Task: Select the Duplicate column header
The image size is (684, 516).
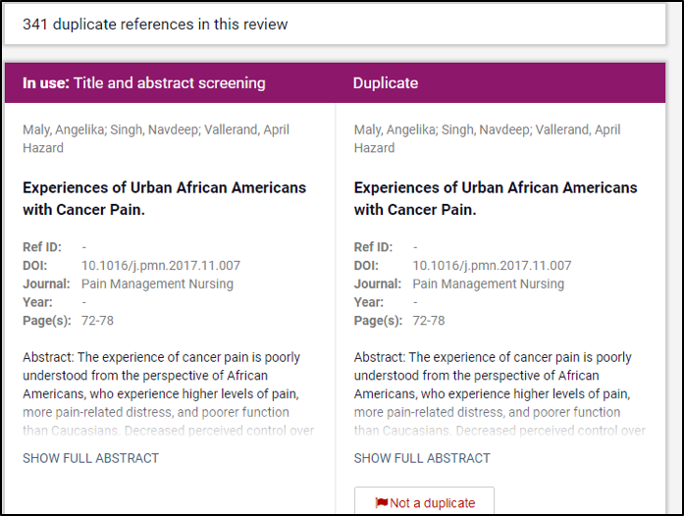Action: coord(386,83)
